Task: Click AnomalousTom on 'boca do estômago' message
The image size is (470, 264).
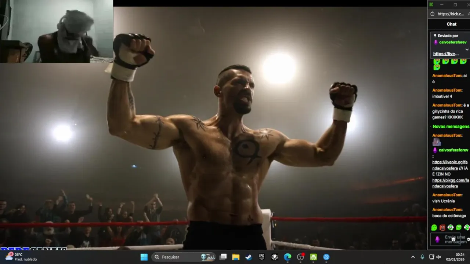Action: click(447, 210)
